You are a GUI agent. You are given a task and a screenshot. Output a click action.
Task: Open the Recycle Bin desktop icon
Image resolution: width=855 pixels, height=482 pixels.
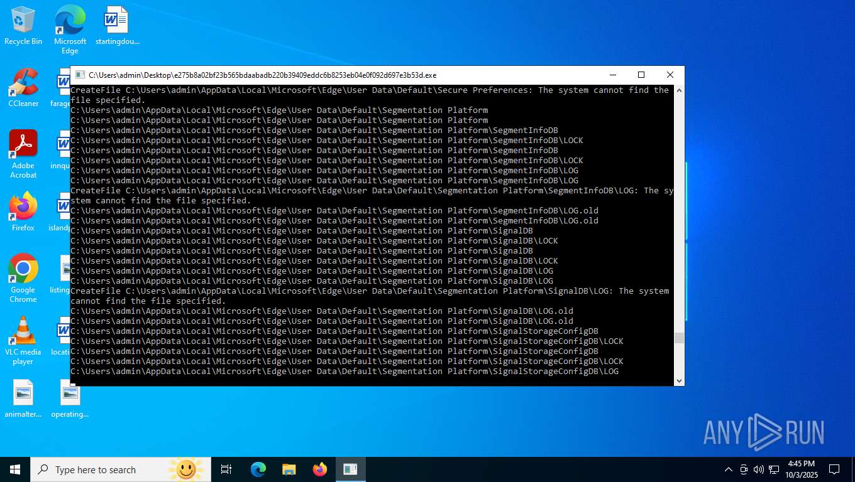[x=23, y=26]
